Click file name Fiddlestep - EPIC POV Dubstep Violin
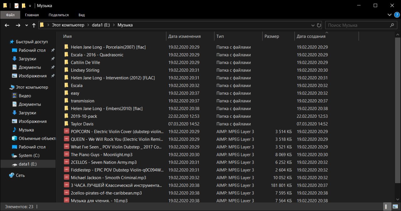The image size is (401, 211). tap(117, 170)
